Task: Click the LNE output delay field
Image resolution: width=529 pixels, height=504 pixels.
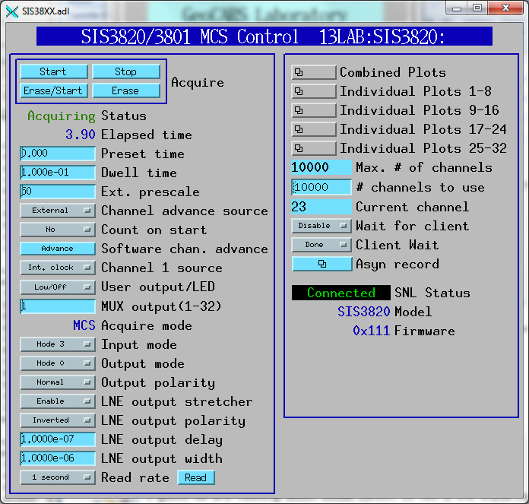Action: [57, 439]
